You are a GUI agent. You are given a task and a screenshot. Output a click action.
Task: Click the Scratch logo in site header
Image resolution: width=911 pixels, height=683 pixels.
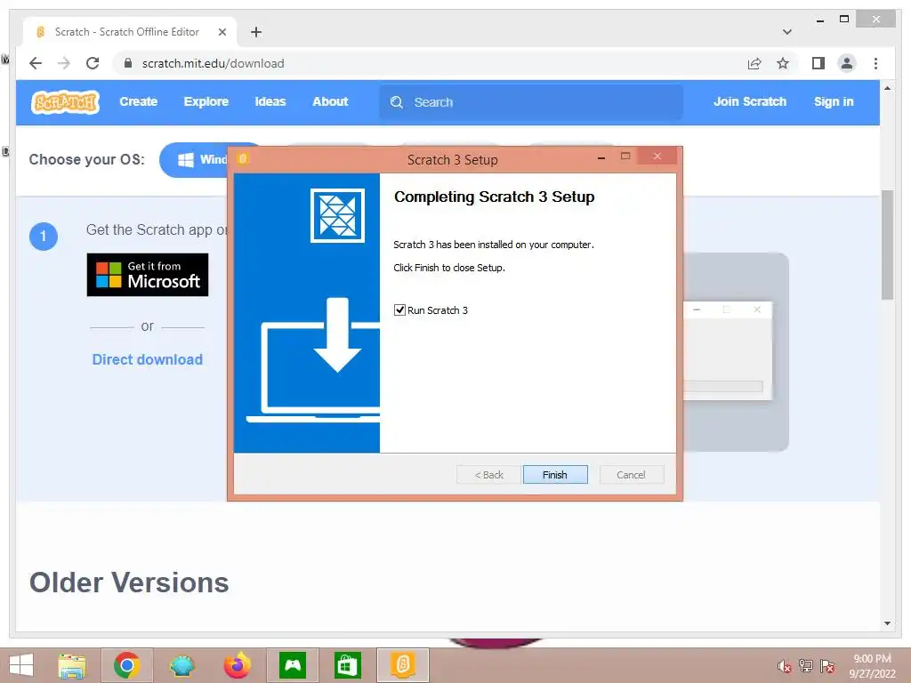[x=65, y=102]
